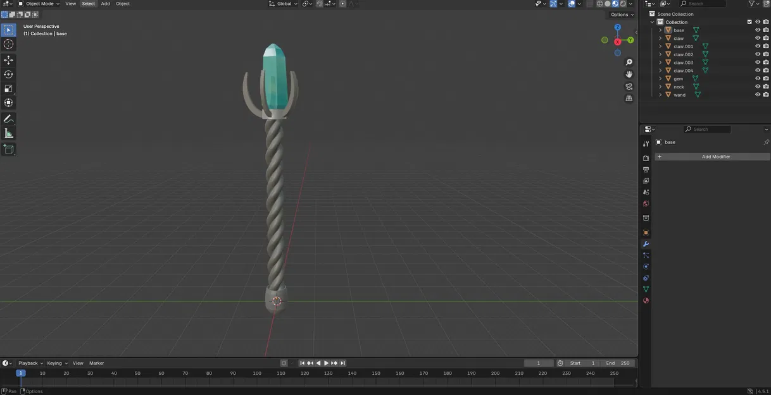Click the Add Modifier button

click(x=715, y=156)
